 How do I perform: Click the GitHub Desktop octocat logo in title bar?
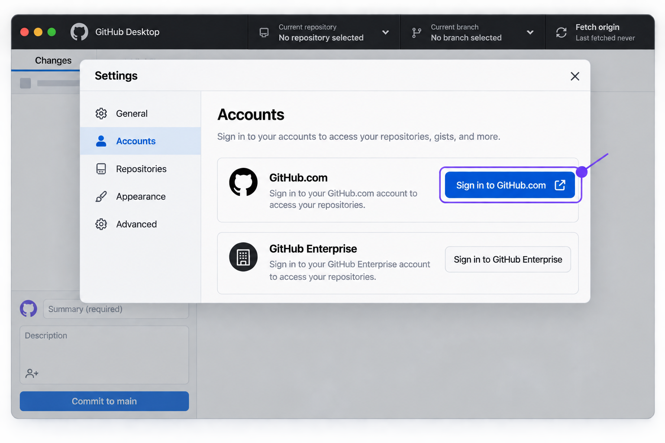(x=79, y=32)
